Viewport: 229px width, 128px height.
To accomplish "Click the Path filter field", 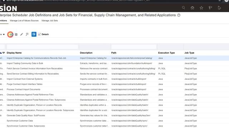I will tap(134, 47).
